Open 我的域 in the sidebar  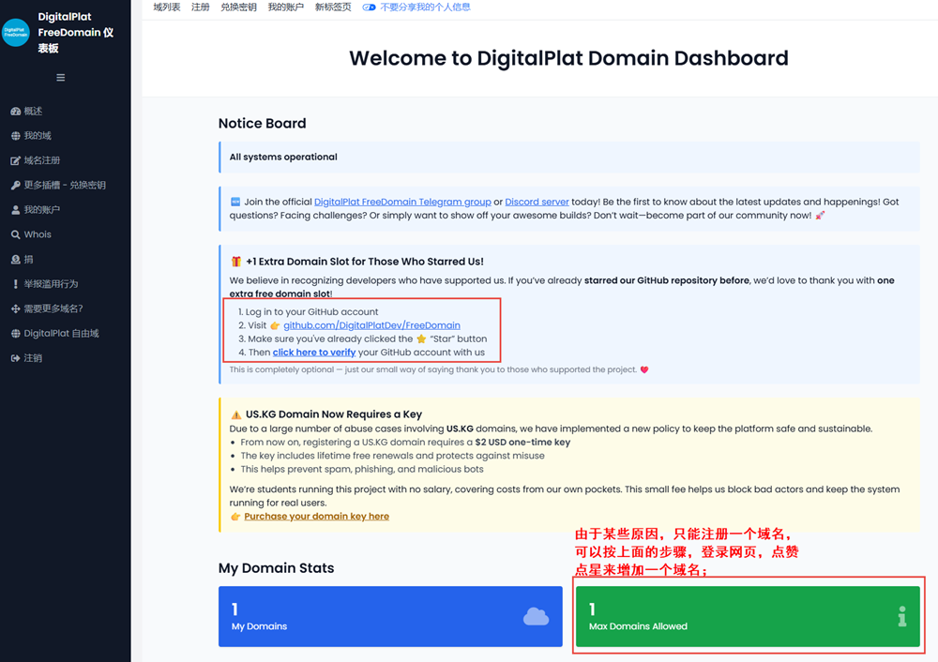click(38, 136)
